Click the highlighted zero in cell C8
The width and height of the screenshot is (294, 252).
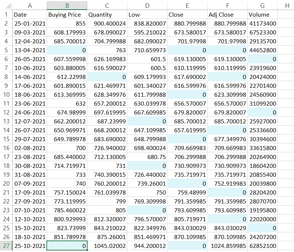click(107, 77)
